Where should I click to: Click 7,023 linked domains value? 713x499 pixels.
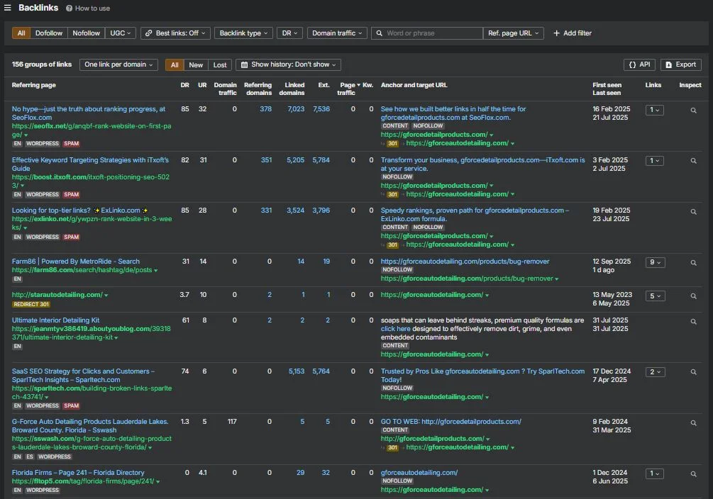(296, 109)
